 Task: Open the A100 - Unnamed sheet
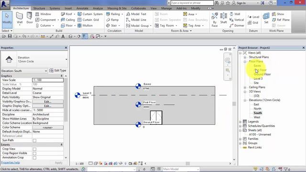[260, 135]
